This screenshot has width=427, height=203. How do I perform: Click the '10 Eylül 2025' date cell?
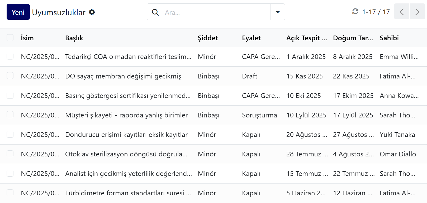tap(306, 115)
